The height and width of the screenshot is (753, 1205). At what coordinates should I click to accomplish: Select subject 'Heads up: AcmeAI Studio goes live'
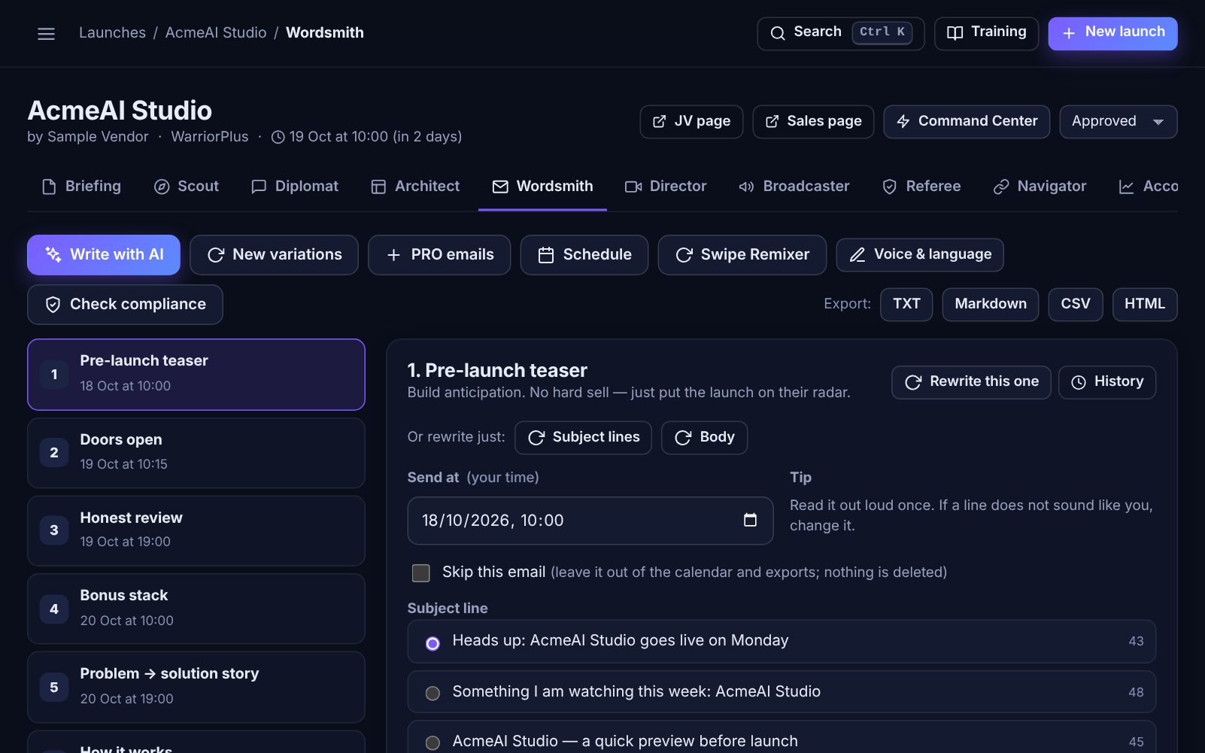782,642
